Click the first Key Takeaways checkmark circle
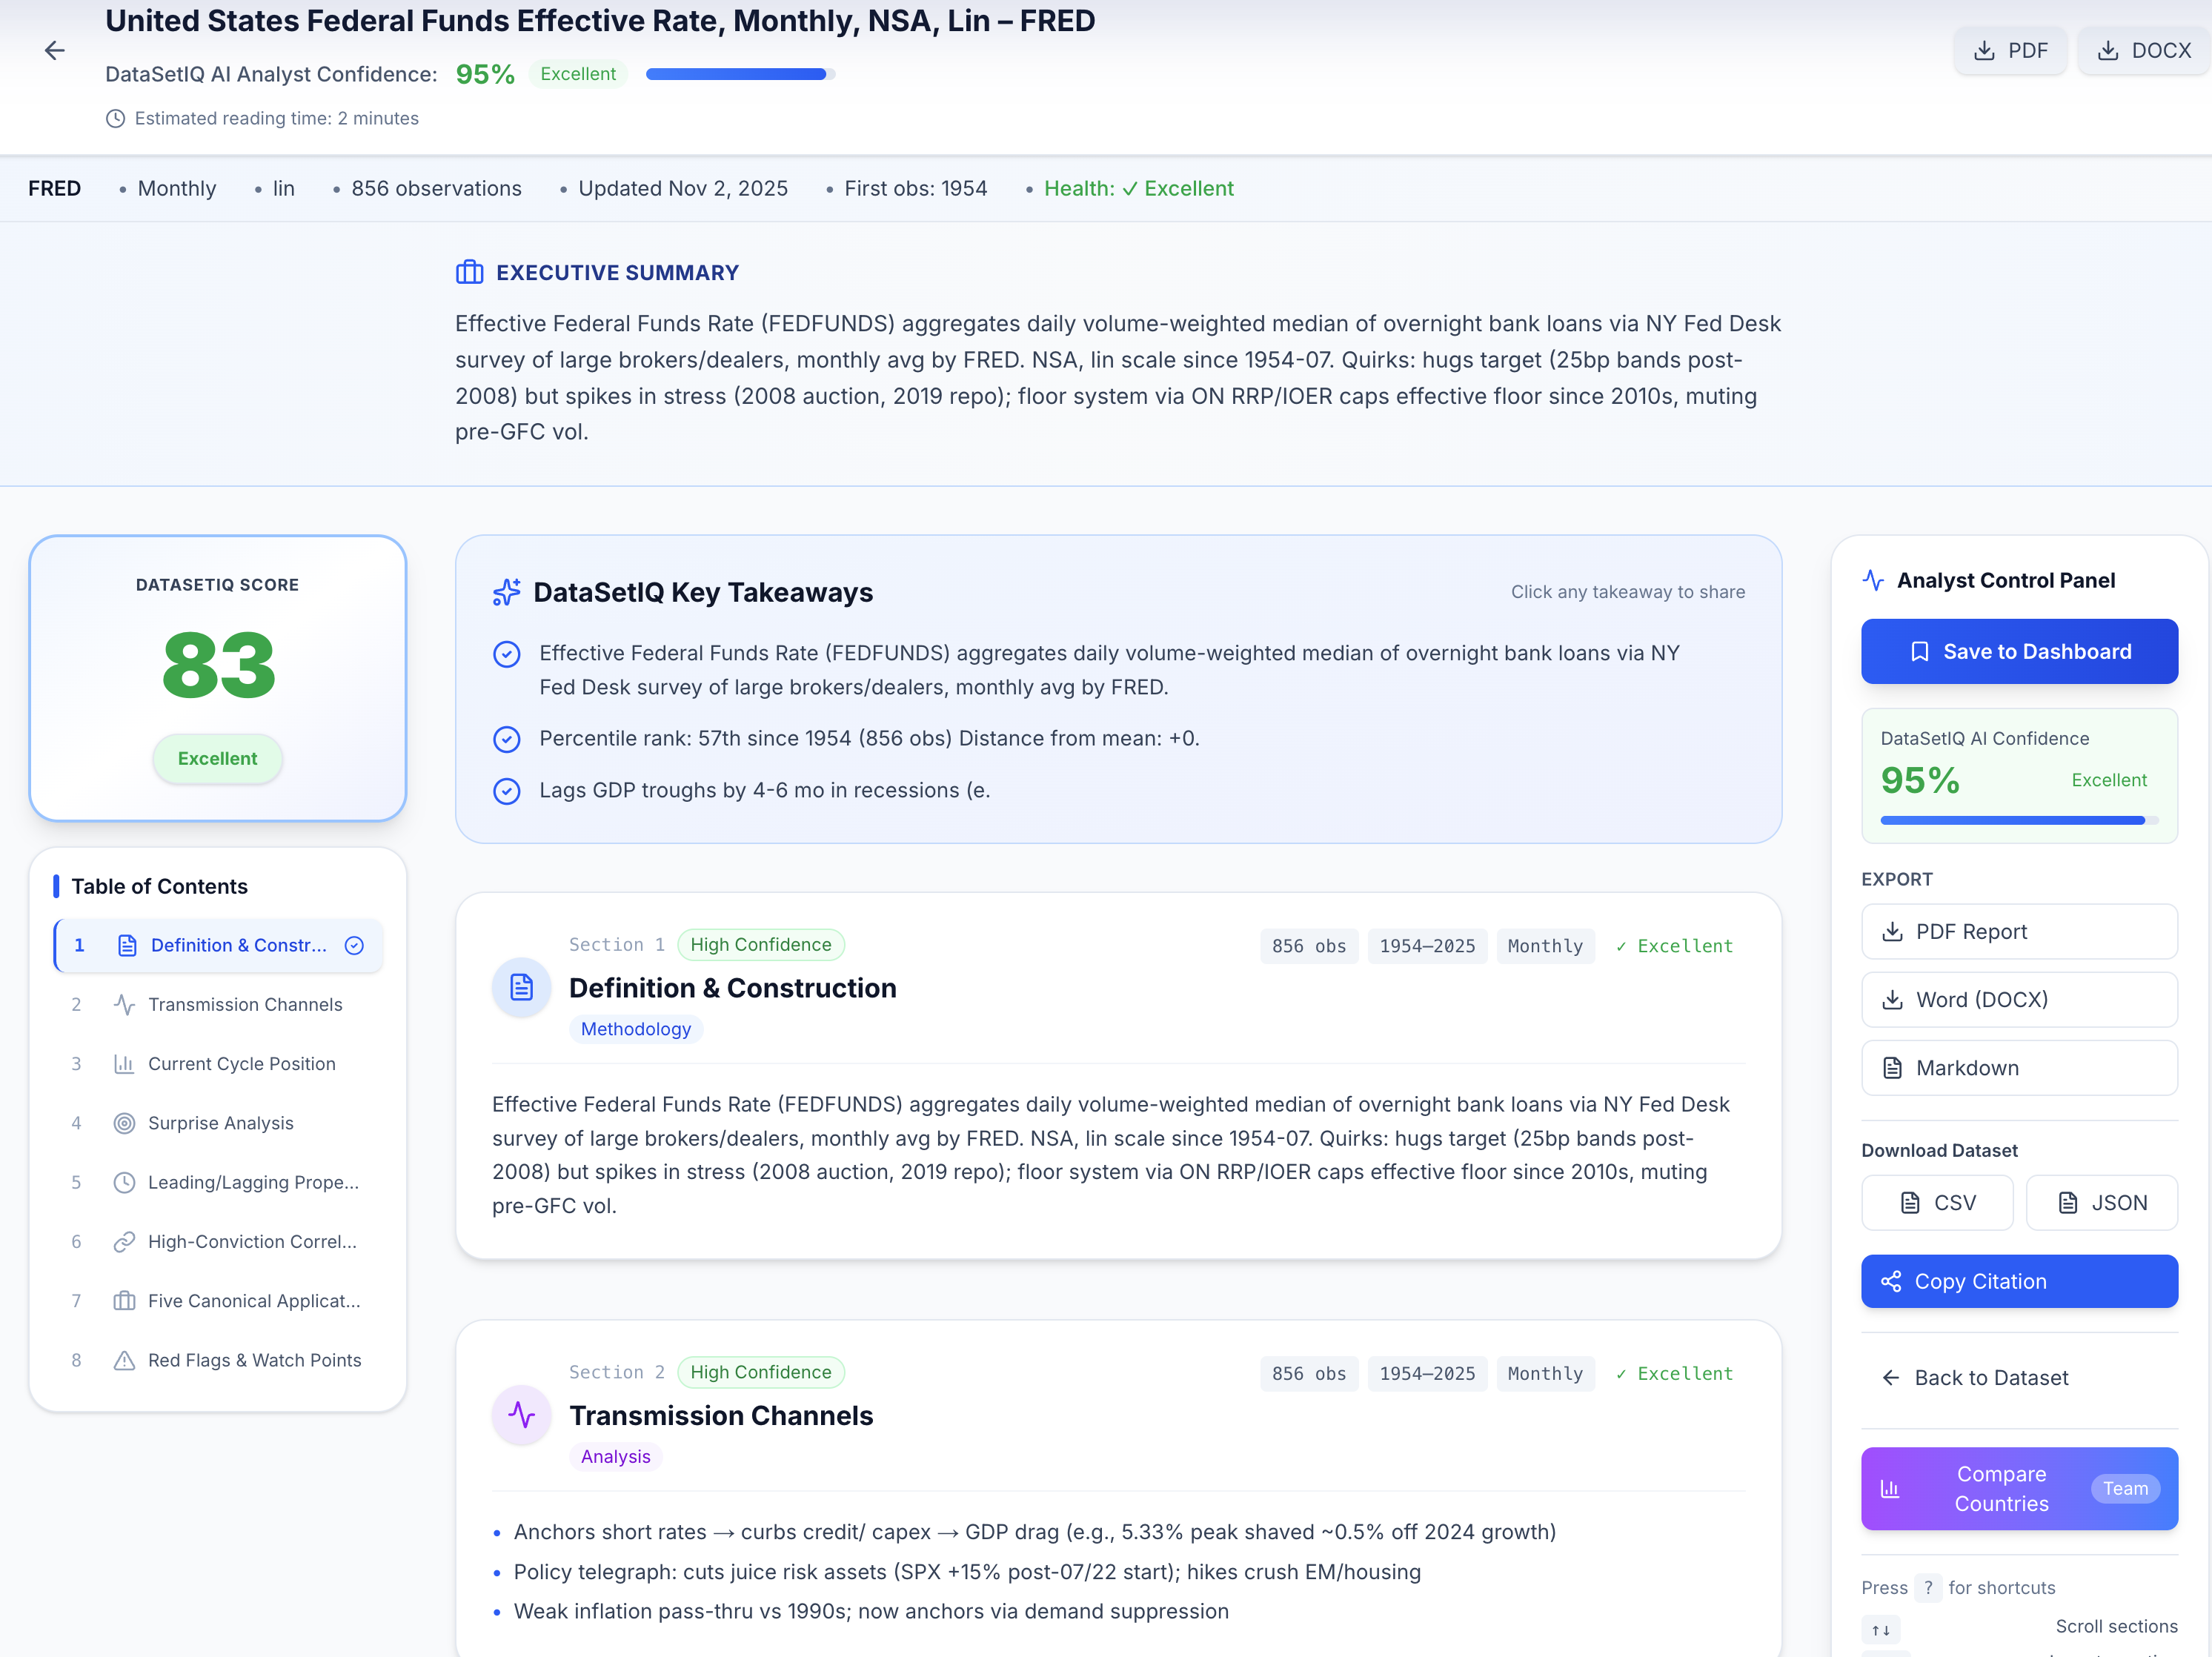Viewport: 2212px width, 1657px height. (x=507, y=654)
